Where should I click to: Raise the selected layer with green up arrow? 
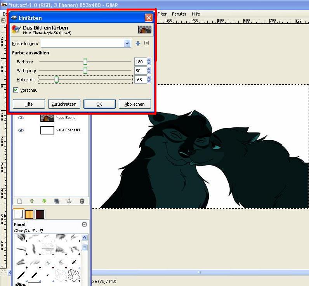click(32, 201)
